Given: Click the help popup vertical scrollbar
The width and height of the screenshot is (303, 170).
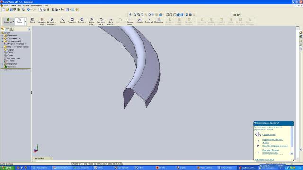Looking at the screenshot, I should tap(292, 140).
